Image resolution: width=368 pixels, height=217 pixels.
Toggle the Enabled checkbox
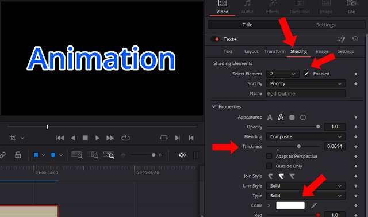click(306, 74)
